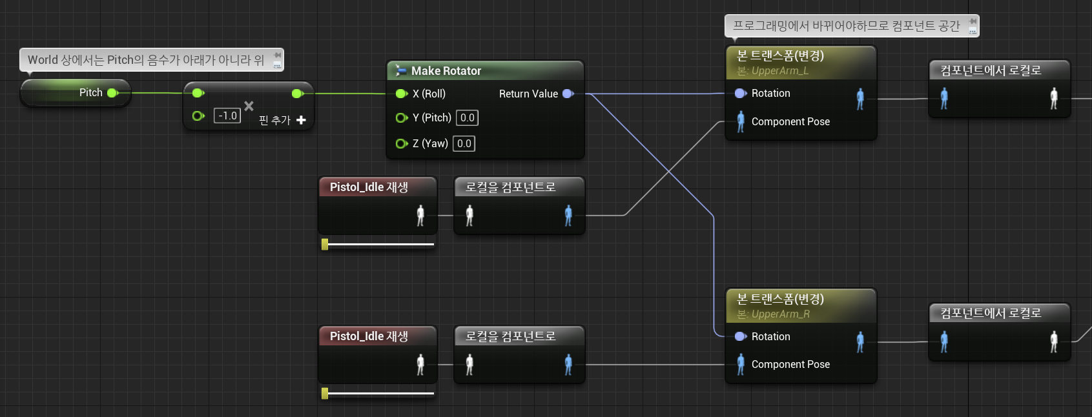
Task: Select the Make Rotator node title
Action: [x=446, y=71]
